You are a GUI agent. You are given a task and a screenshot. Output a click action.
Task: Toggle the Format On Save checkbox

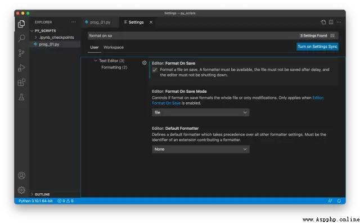click(155, 70)
